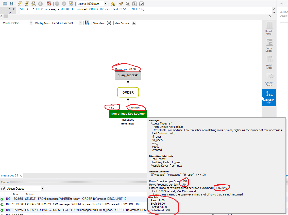Screen dimensions: 288x215
Task: Open find panel with magnifier icon
Action: [x=128, y=4]
